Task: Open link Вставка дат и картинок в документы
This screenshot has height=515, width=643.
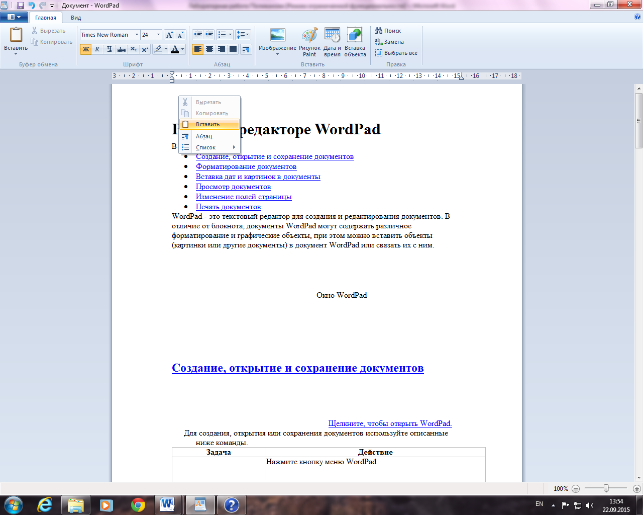Action: (x=258, y=177)
